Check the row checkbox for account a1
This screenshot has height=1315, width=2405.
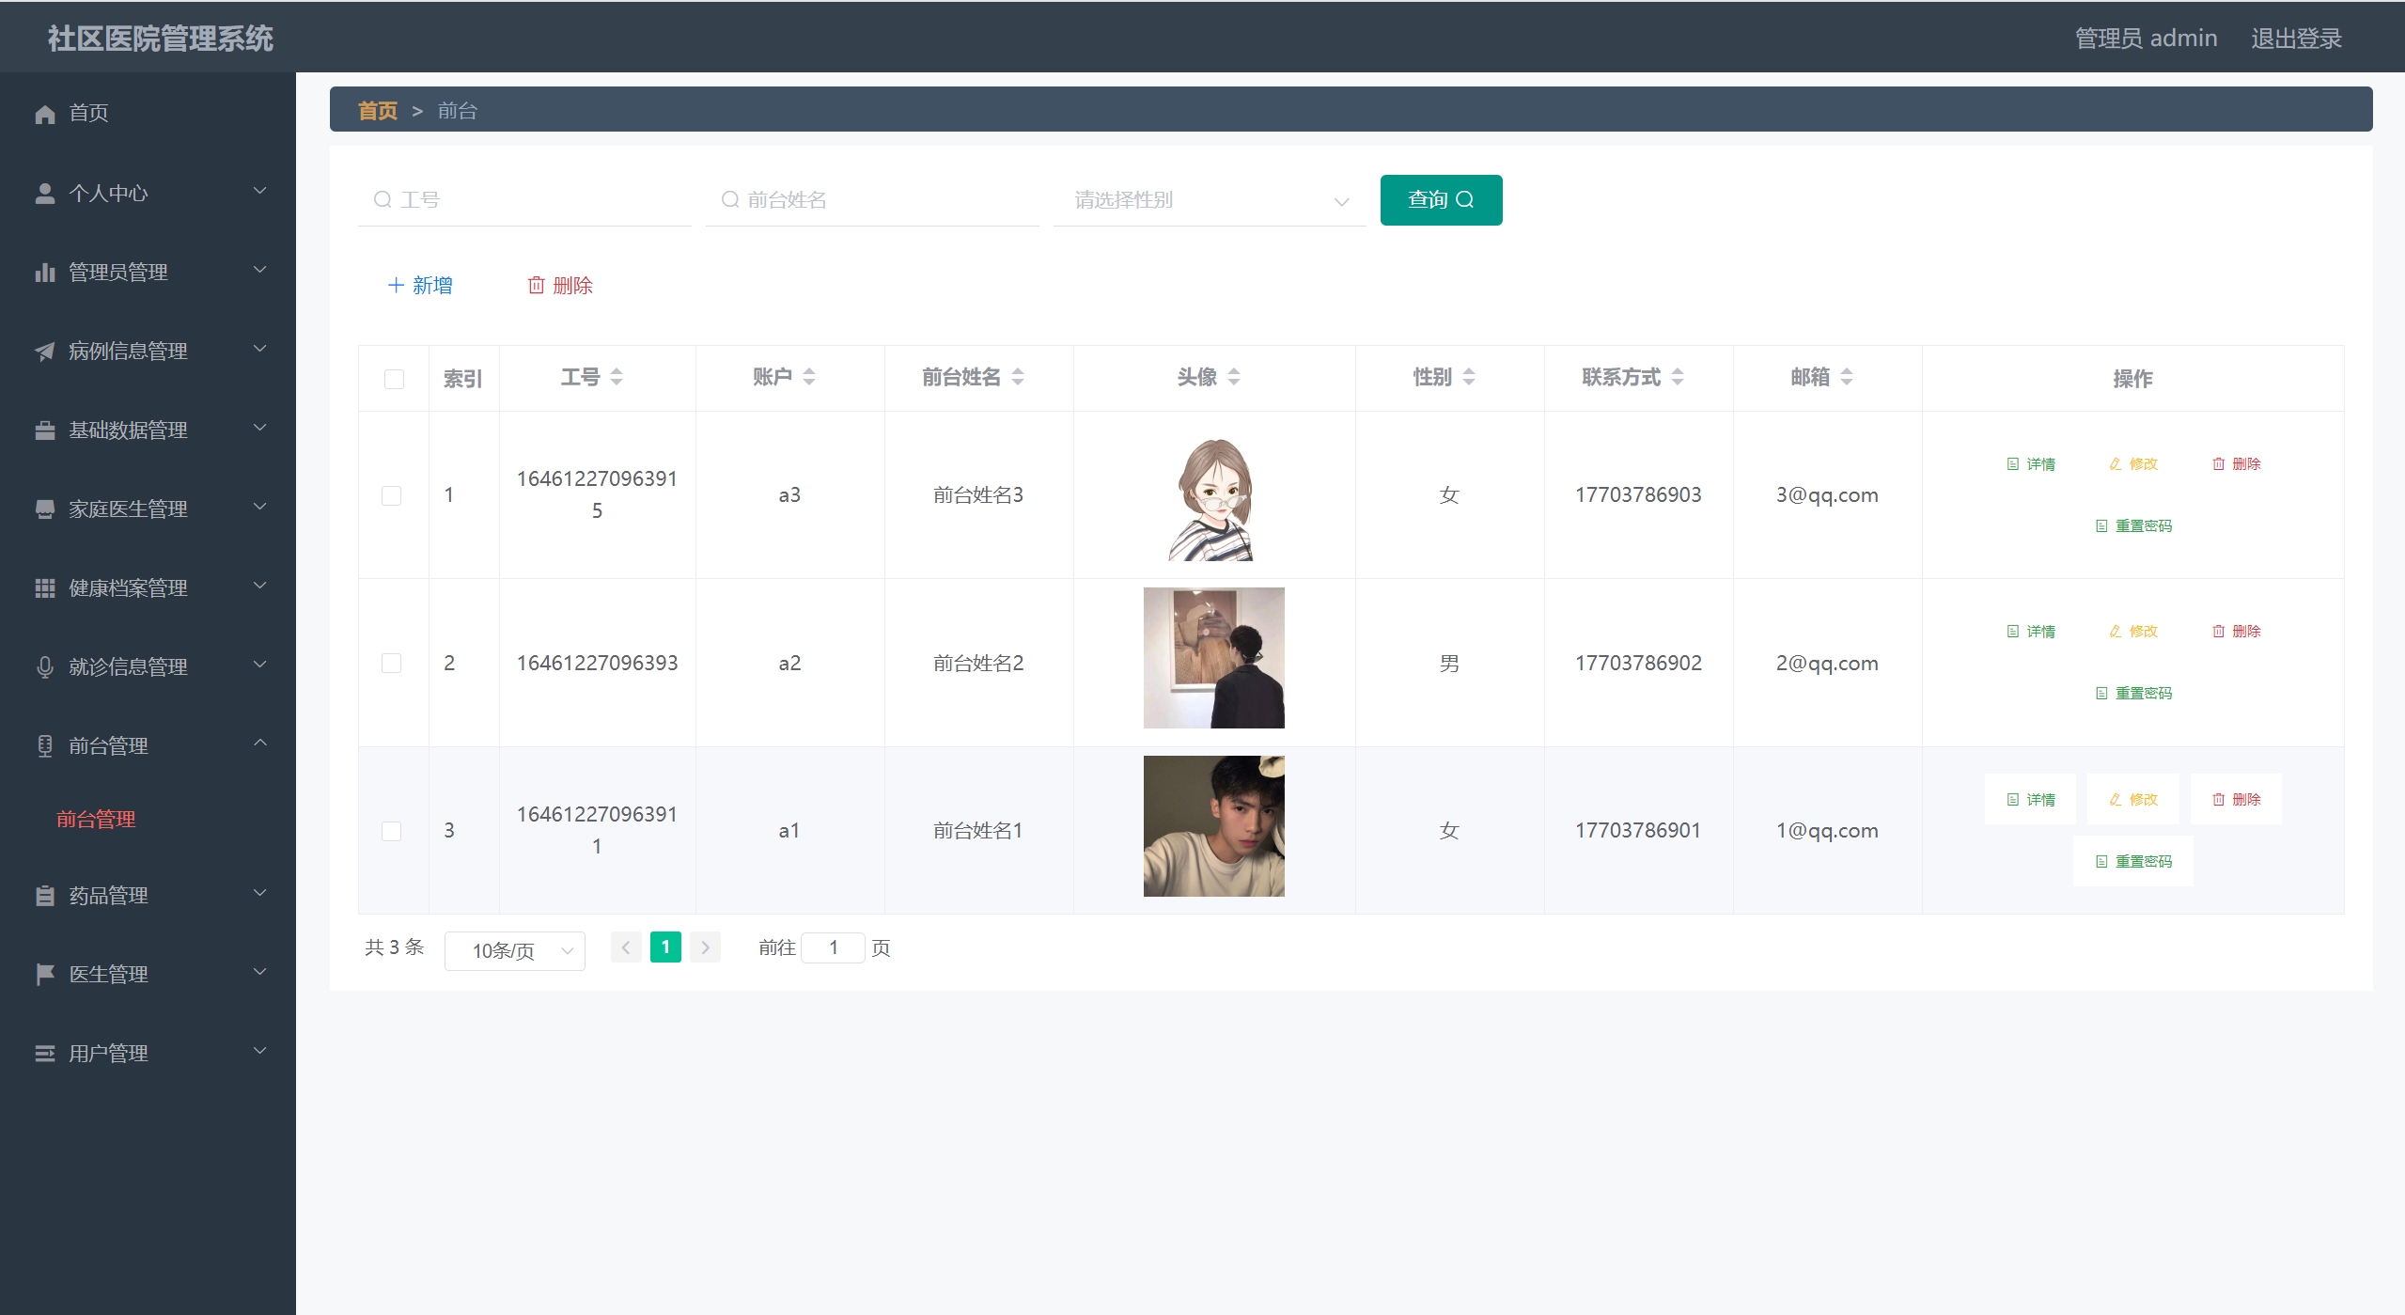click(392, 831)
